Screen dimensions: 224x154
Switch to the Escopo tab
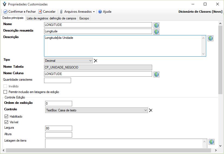pos(84,18)
